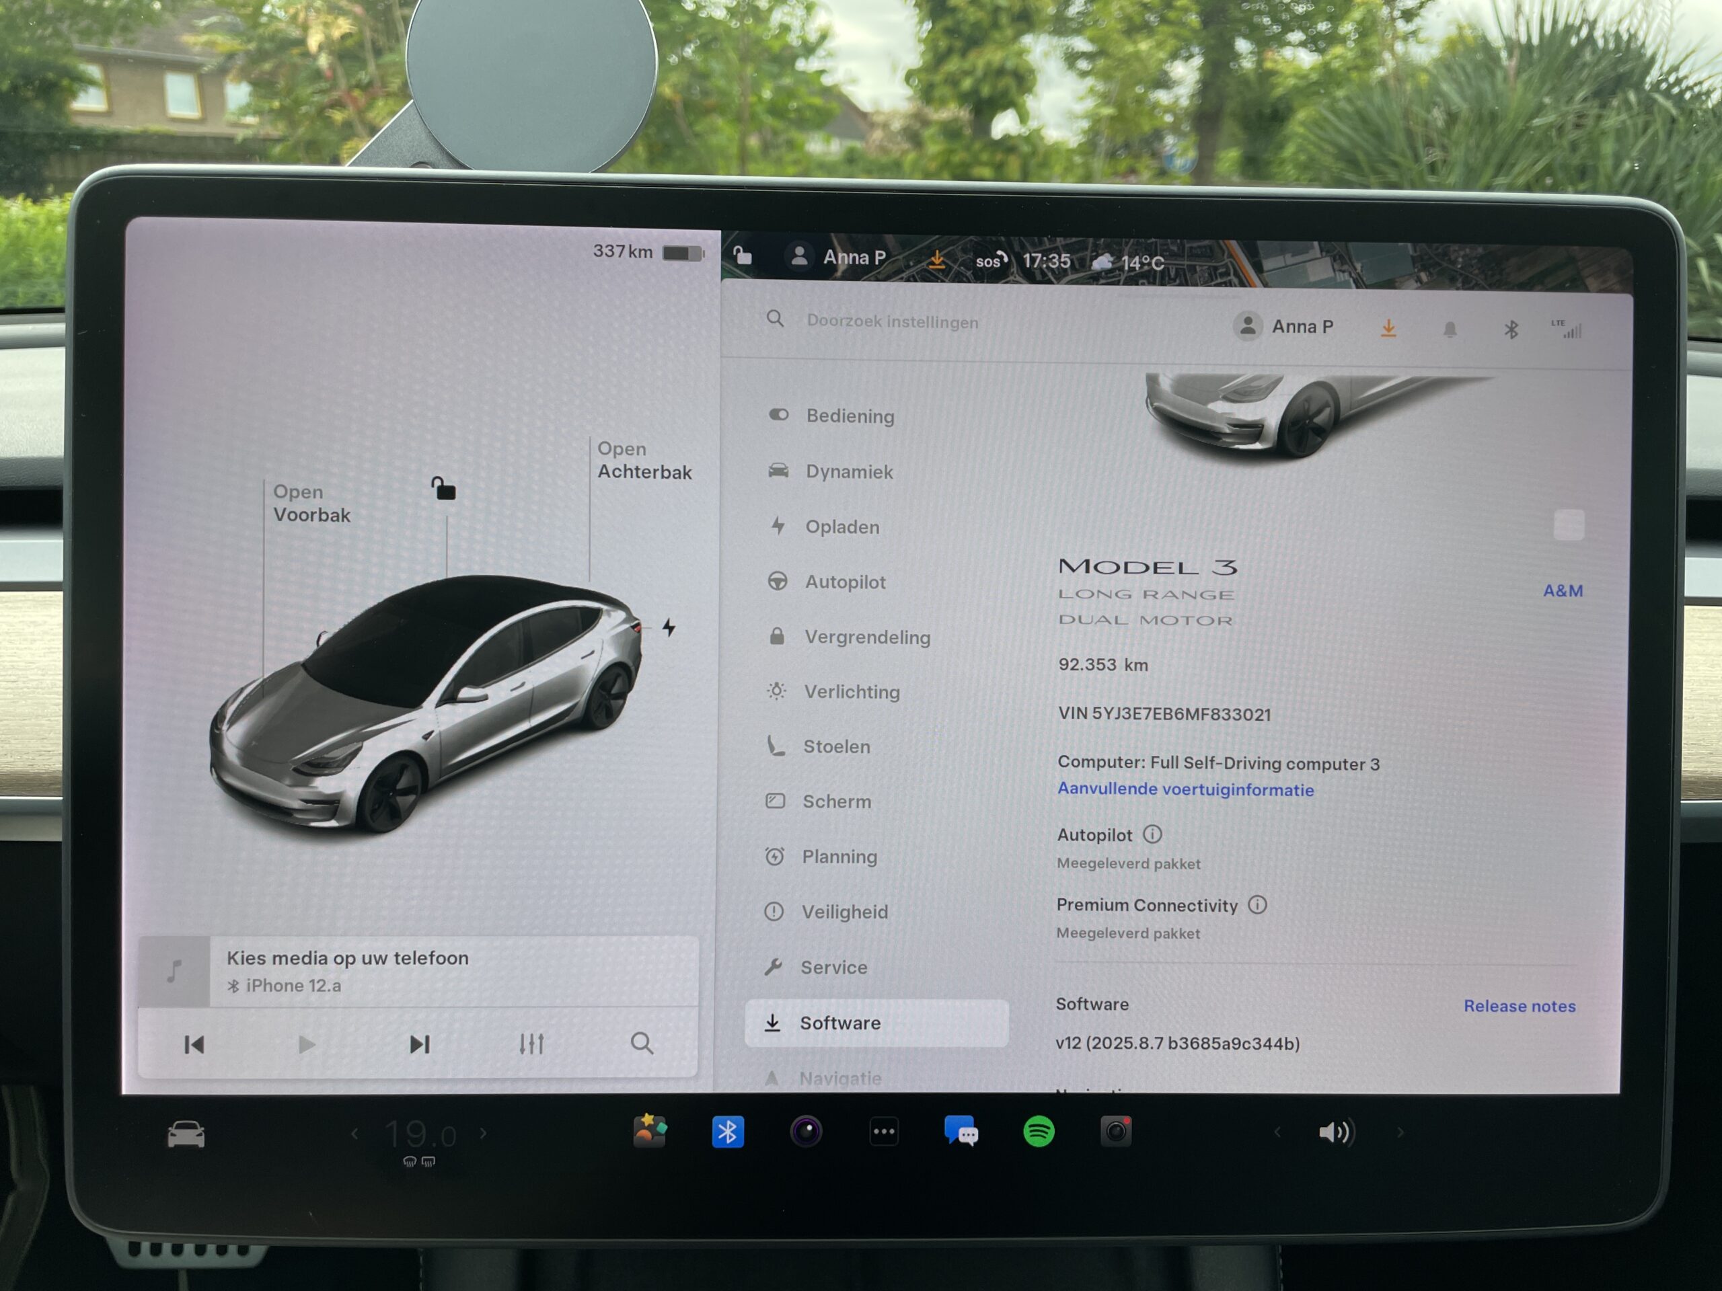The height and width of the screenshot is (1291, 1722).
Task: Open the Bluetooth app in bottom dock
Action: point(728,1132)
